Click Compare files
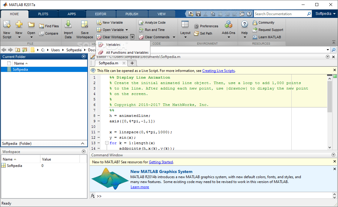The height and width of the screenshot is (207, 338). click(x=49, y=33)
